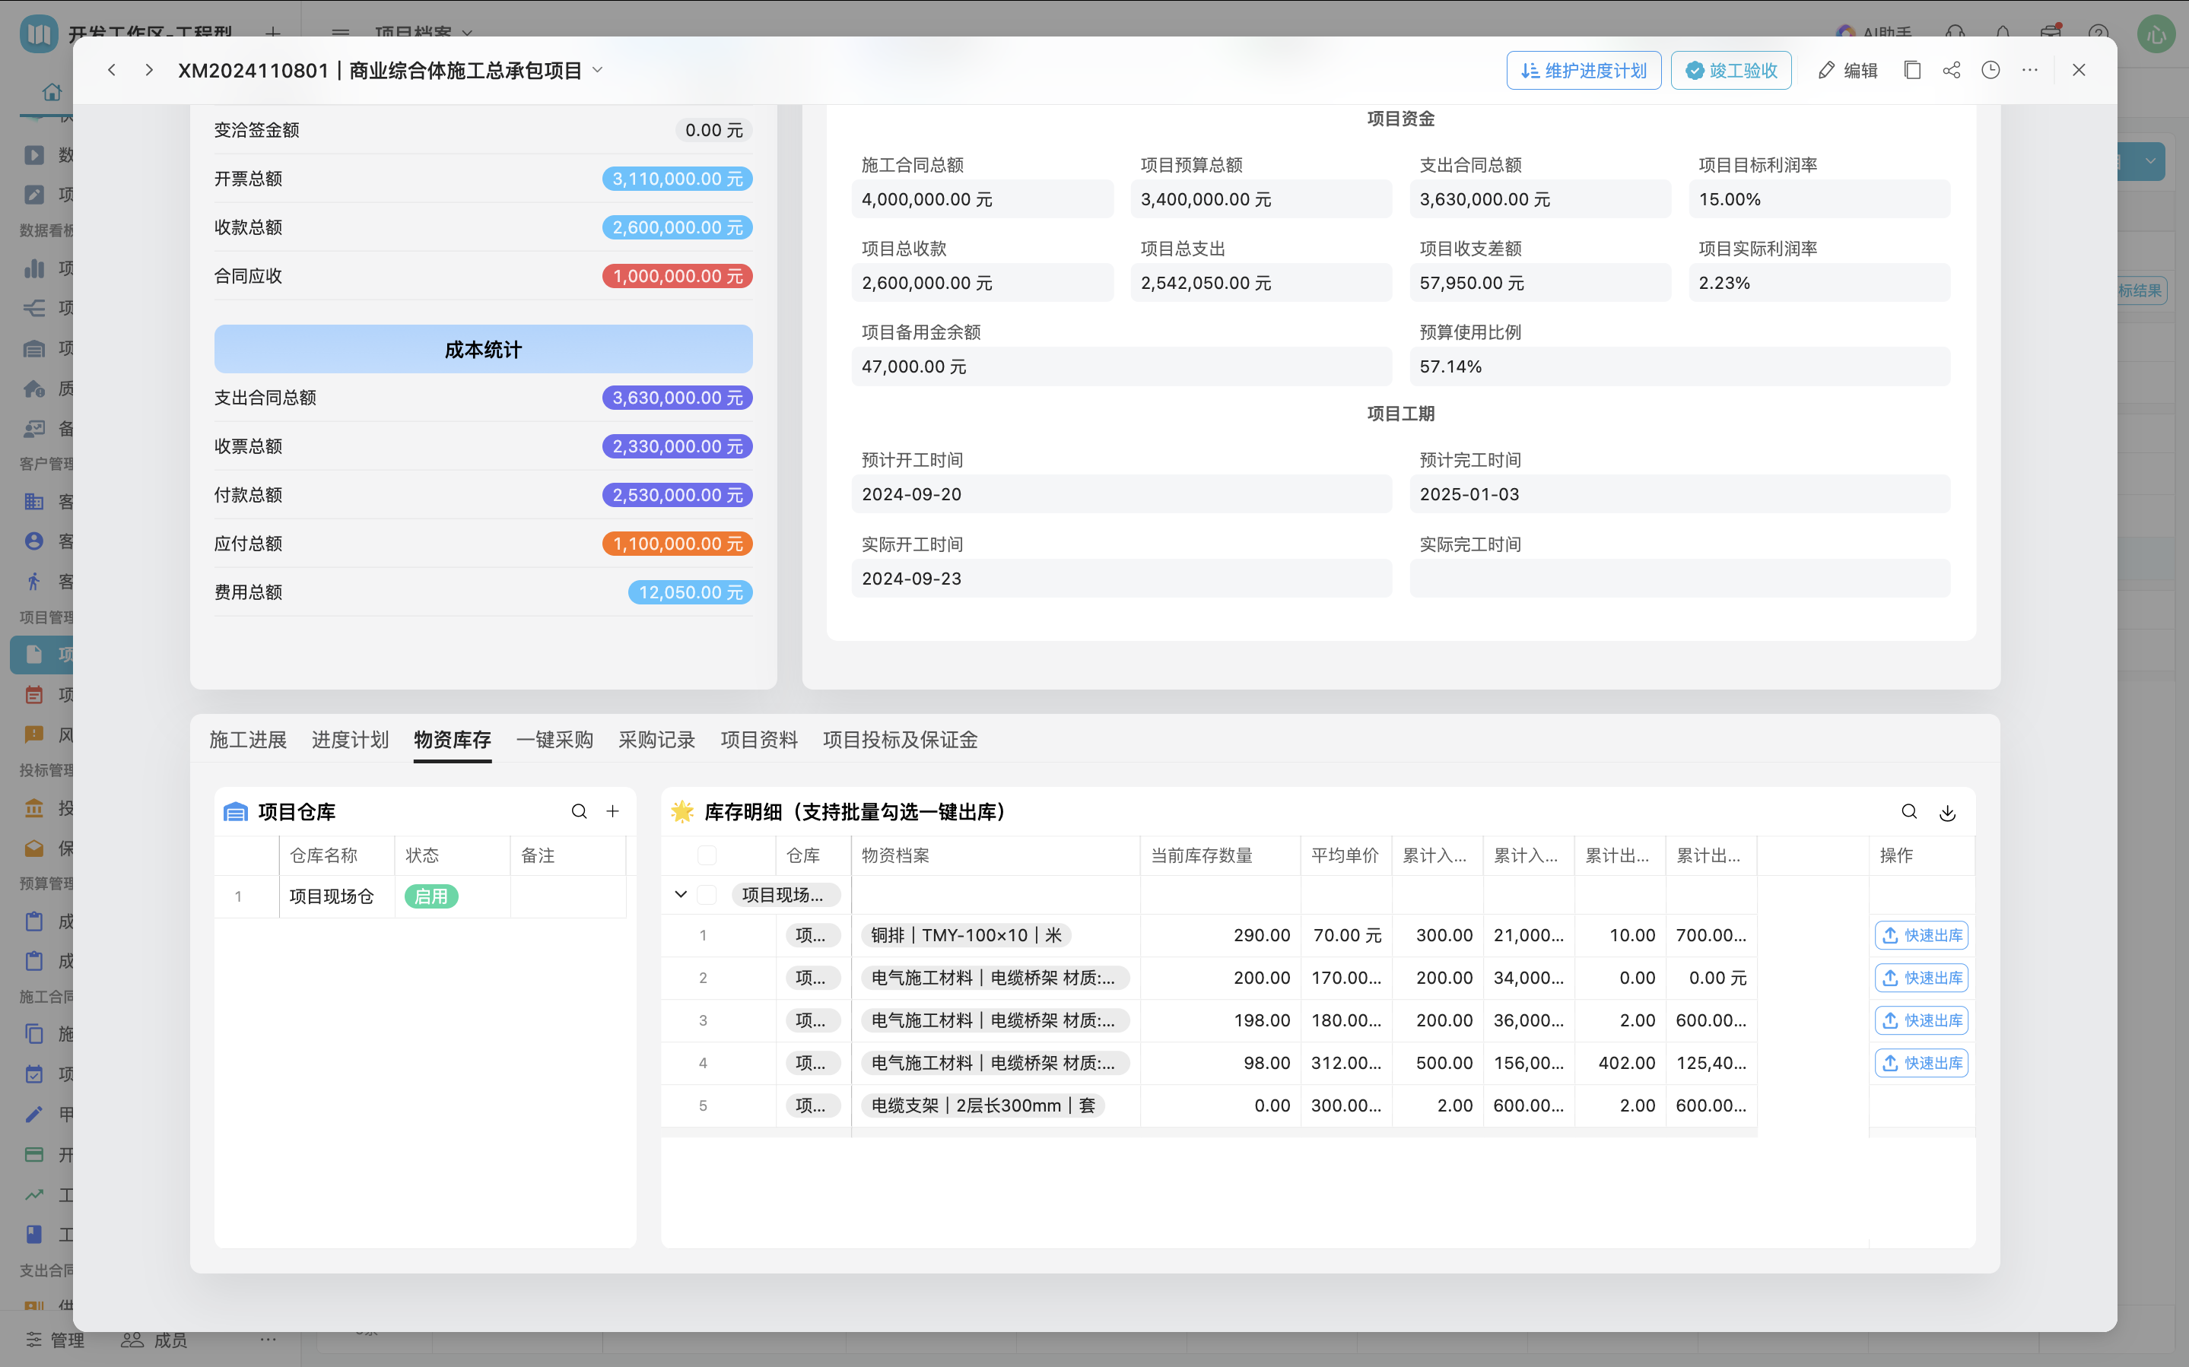This screenshot has width=2189, height=1367.
Task: Click the add tab plus icon
Action: pyautogui.click(x=273, y=34)
